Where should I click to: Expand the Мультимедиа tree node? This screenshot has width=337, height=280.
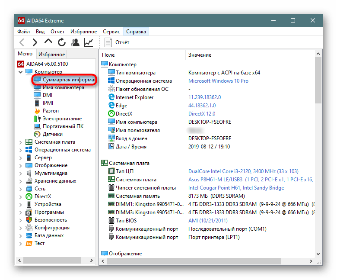(x=20, y=173)
